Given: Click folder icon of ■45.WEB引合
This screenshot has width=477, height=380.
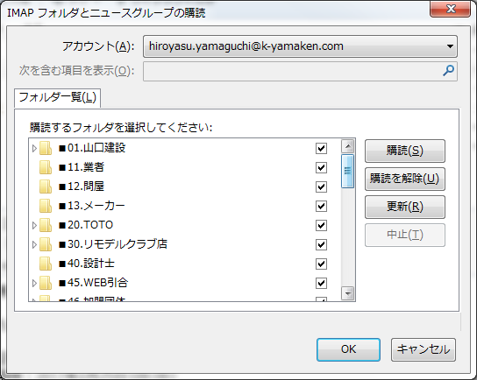Looking at the screenshot, I should [x=46, y=283].
